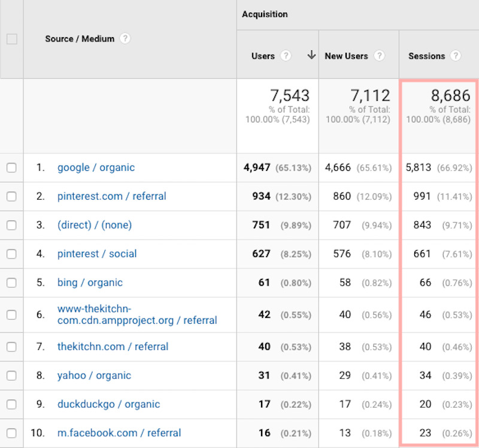The height and width of the screenshot is (448, 479).
Task: Click the Users sort descending arrow
Action: tap(311, 55)
